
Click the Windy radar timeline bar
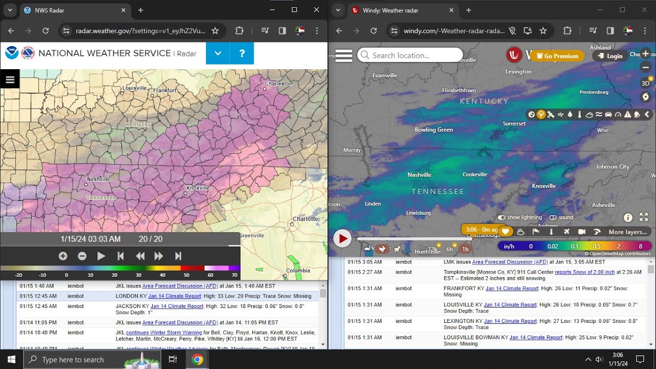pyautogui.click(x=414, y=239)
